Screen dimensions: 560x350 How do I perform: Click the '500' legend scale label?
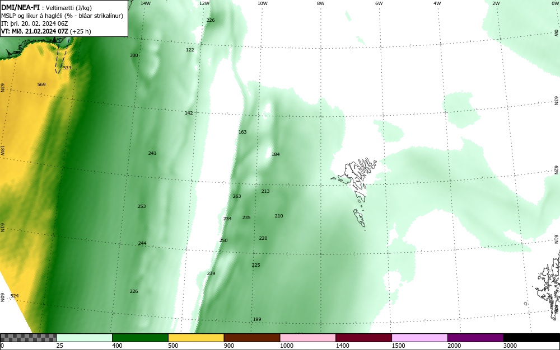(173, 346)
